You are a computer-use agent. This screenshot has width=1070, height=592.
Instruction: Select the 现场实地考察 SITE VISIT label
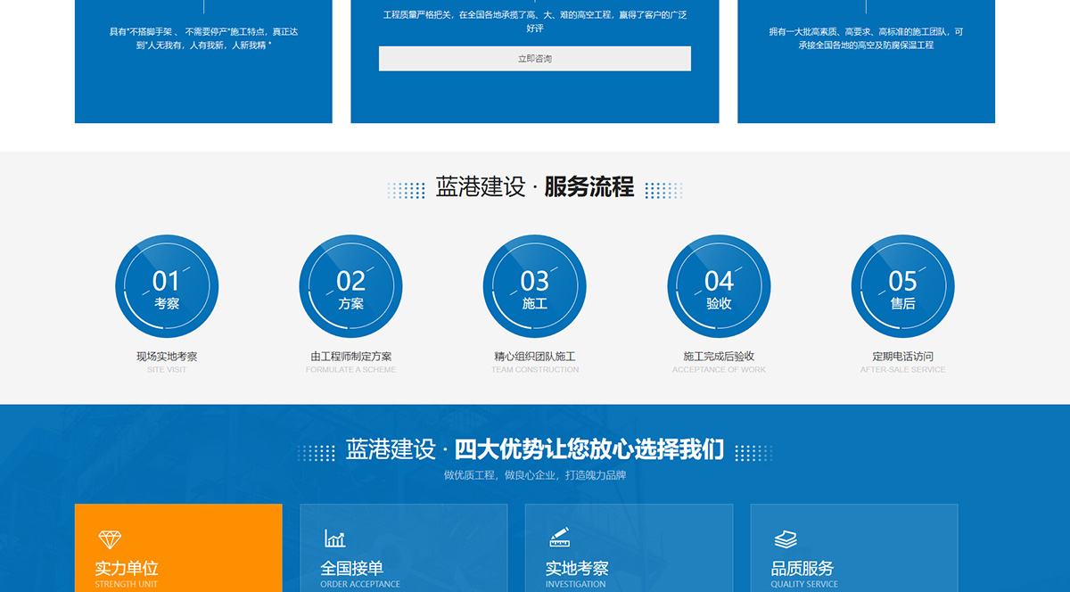[167, 360]
